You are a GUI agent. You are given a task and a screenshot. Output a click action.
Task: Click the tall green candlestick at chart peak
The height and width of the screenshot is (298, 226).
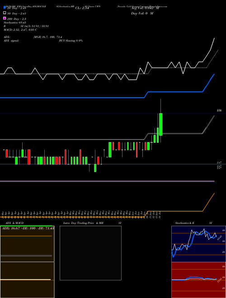click(161, 124)
